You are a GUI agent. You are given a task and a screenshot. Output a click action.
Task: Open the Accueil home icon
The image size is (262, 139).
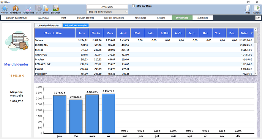[x=5, y=9]
